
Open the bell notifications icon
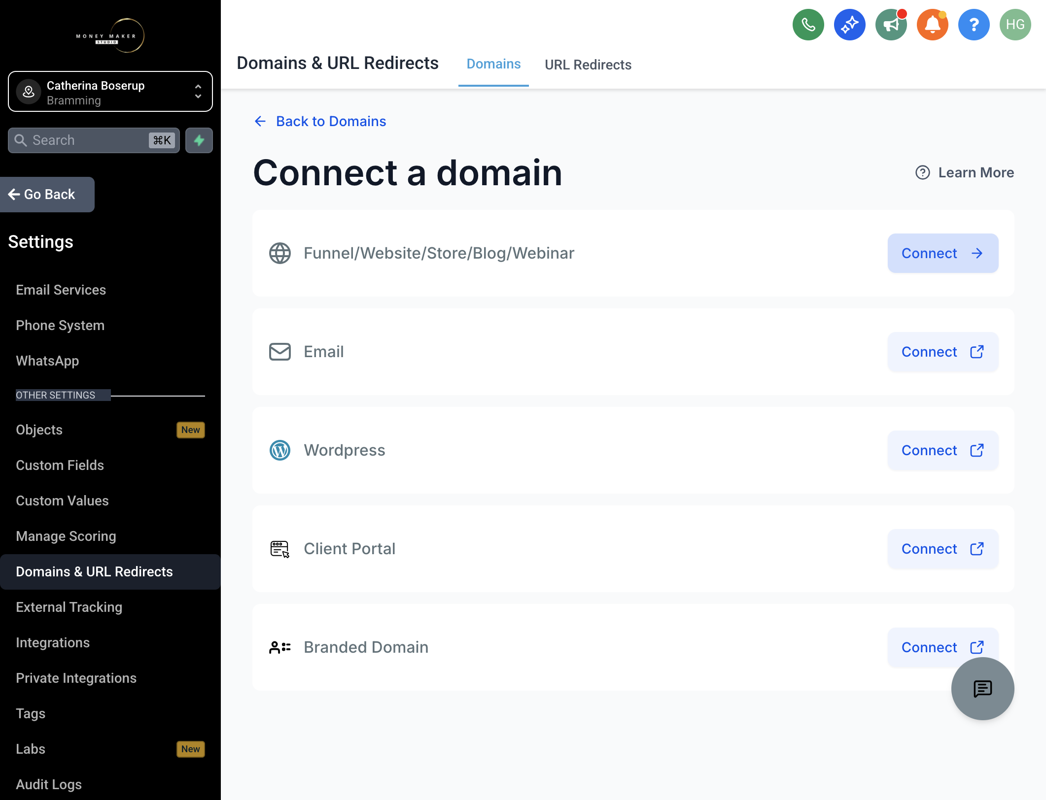tap(933, 25)
